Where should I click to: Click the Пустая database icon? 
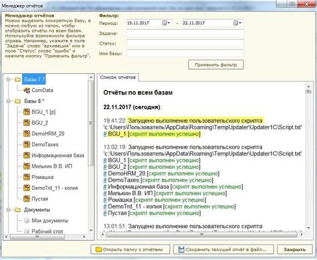[x=27, y=198]
